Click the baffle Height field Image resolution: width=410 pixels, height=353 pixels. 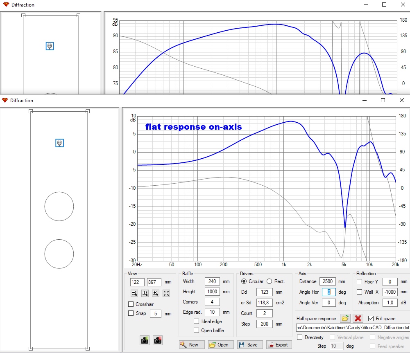(x=212, y=292)
